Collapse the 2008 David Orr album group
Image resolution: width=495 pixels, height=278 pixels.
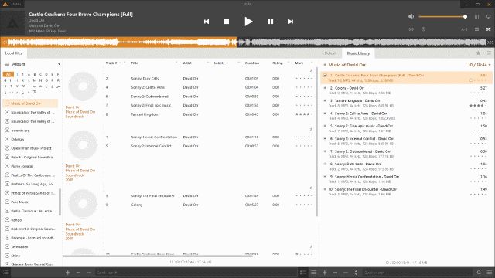(311, 129)
